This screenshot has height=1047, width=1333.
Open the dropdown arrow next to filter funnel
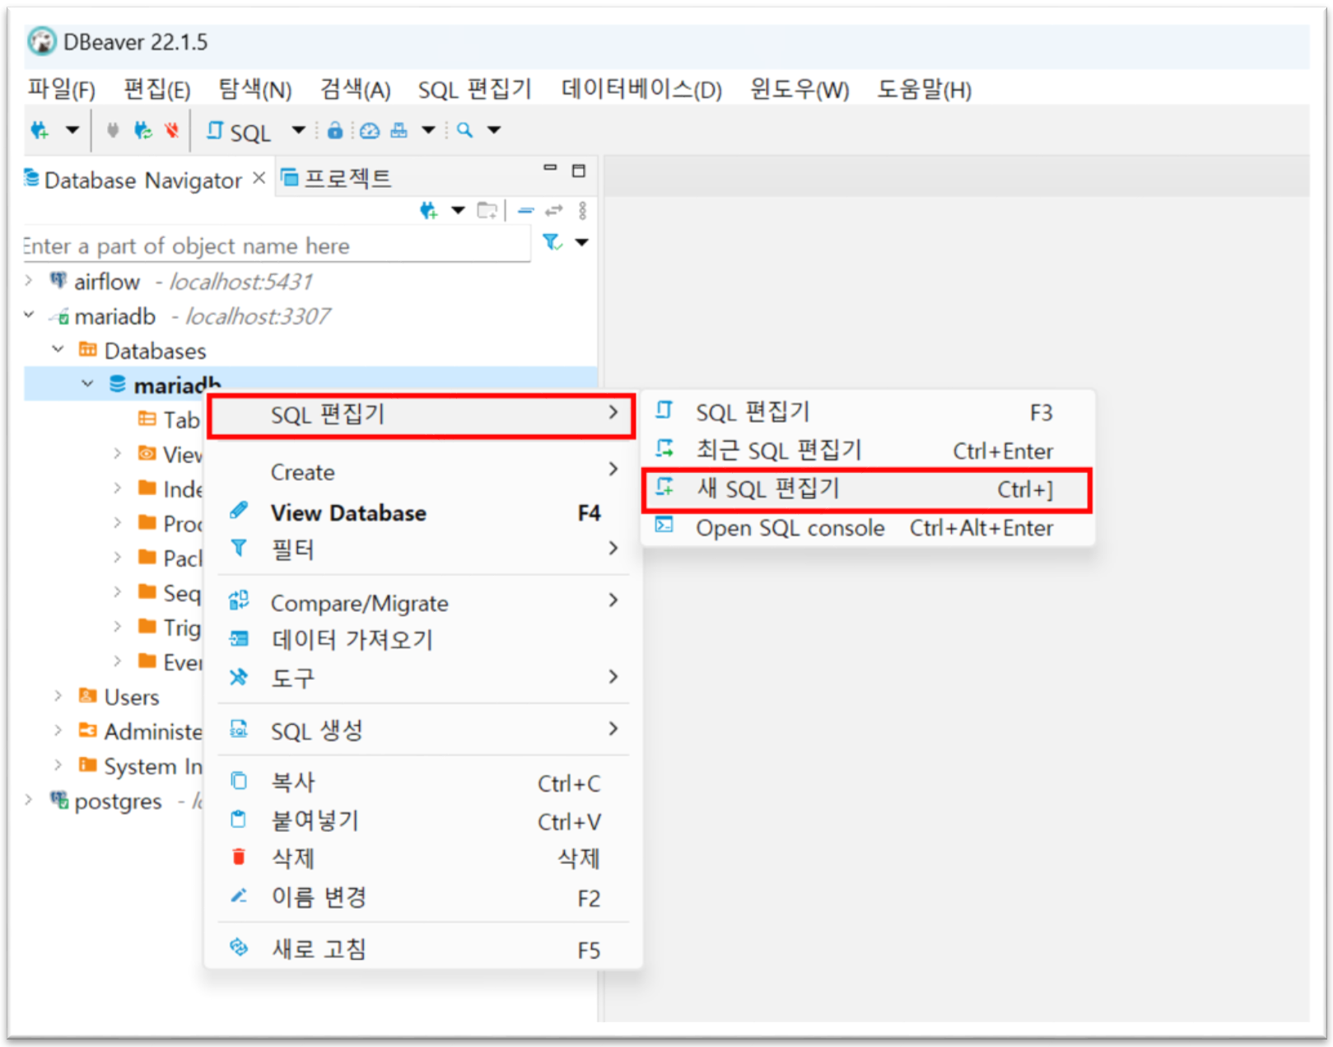click(x=581, y=242)
